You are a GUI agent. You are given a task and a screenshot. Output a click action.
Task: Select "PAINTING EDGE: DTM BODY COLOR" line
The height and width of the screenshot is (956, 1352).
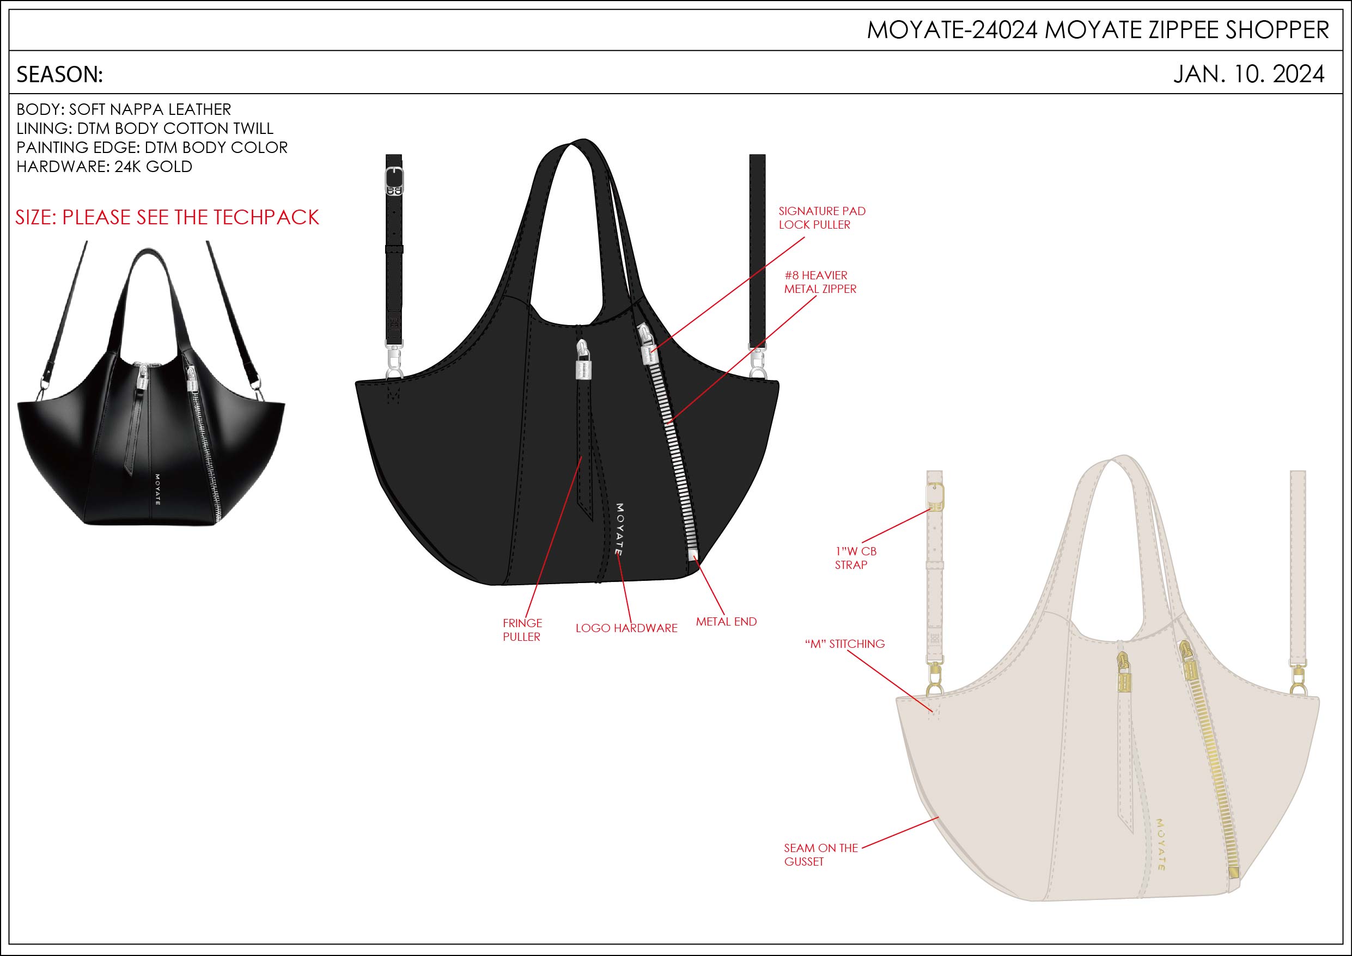click(x=152, y=147)
